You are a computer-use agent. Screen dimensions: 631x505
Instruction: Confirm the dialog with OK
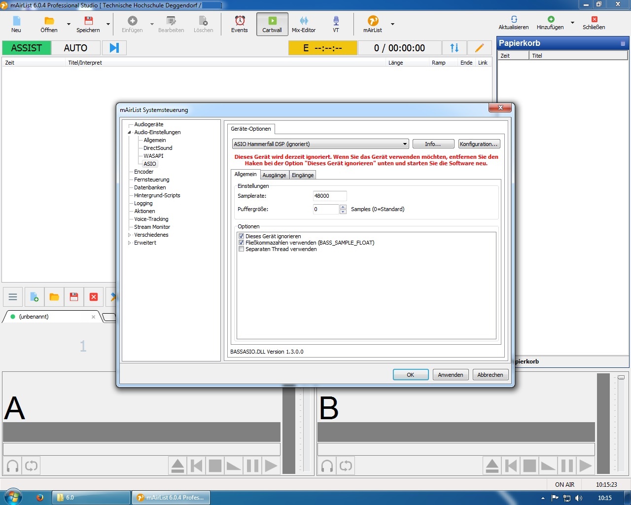[410, 375]
